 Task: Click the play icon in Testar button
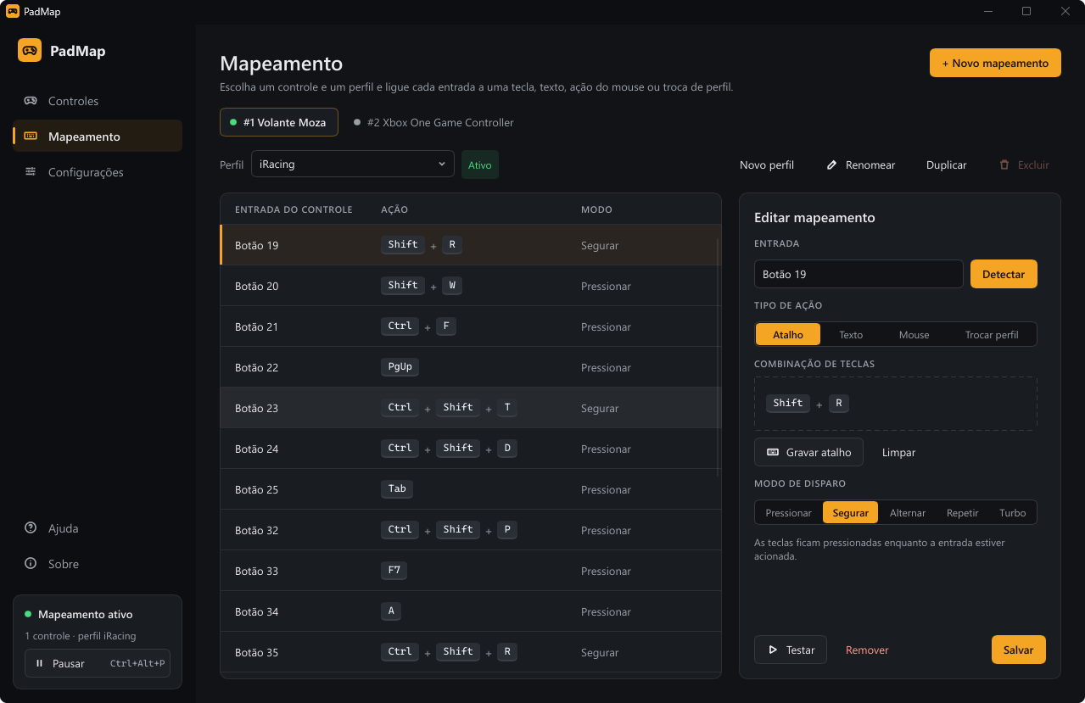773,650
